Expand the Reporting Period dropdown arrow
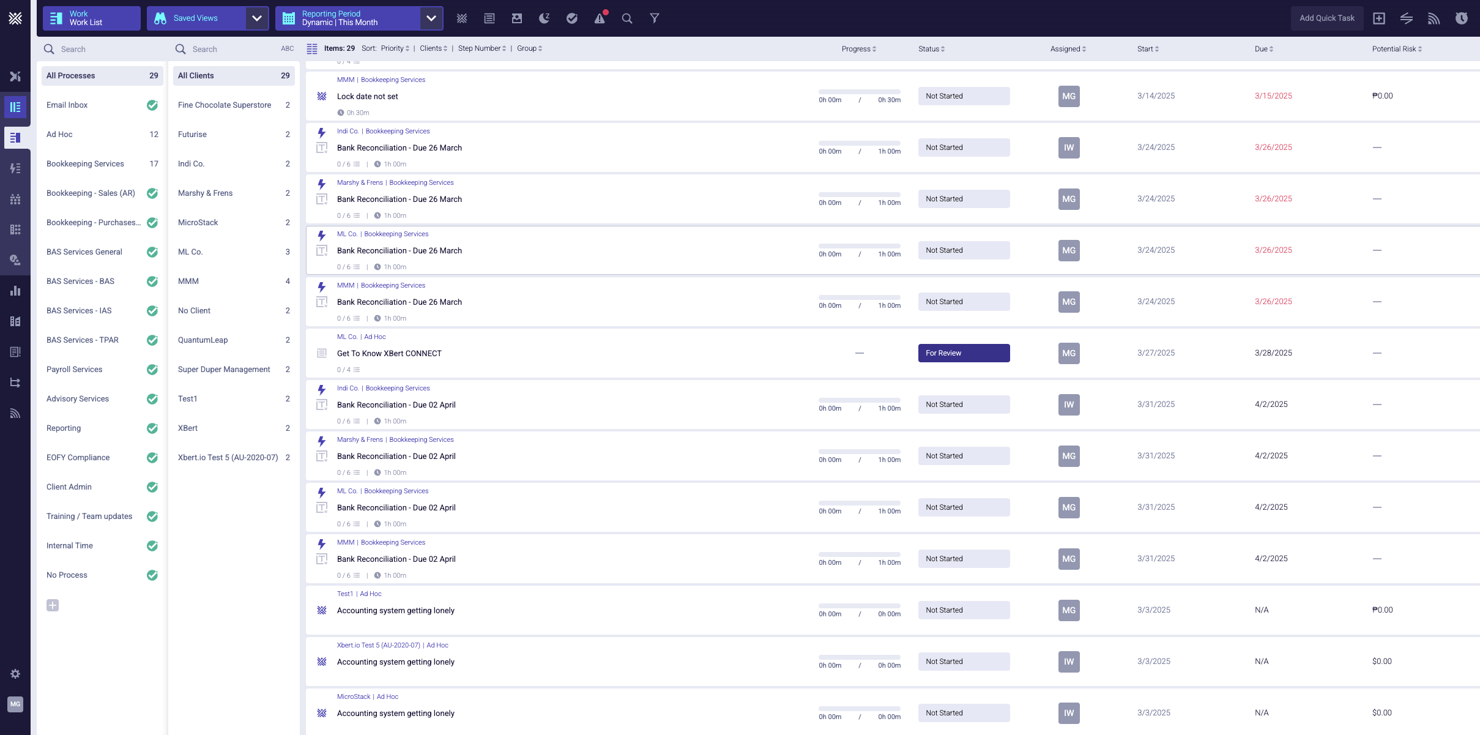The height and width of the screenshot is (735, 1480). pos(431,18)
